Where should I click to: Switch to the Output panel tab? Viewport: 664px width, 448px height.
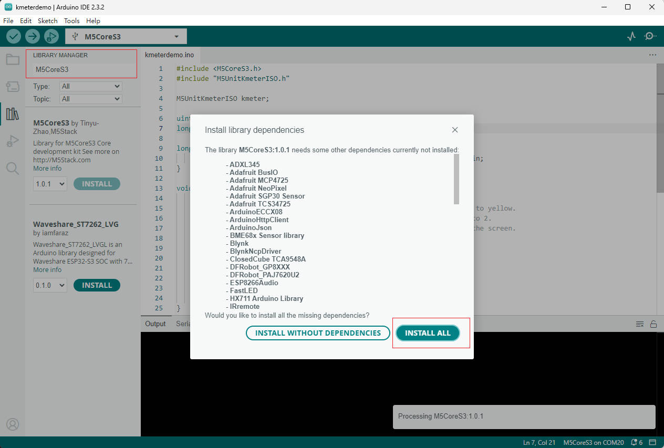pos(155,324)
